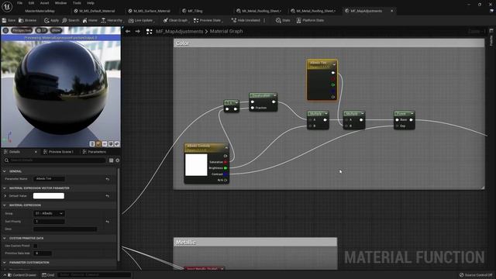
Task: Edit the Parameter Name field
Action: [49, 179]
